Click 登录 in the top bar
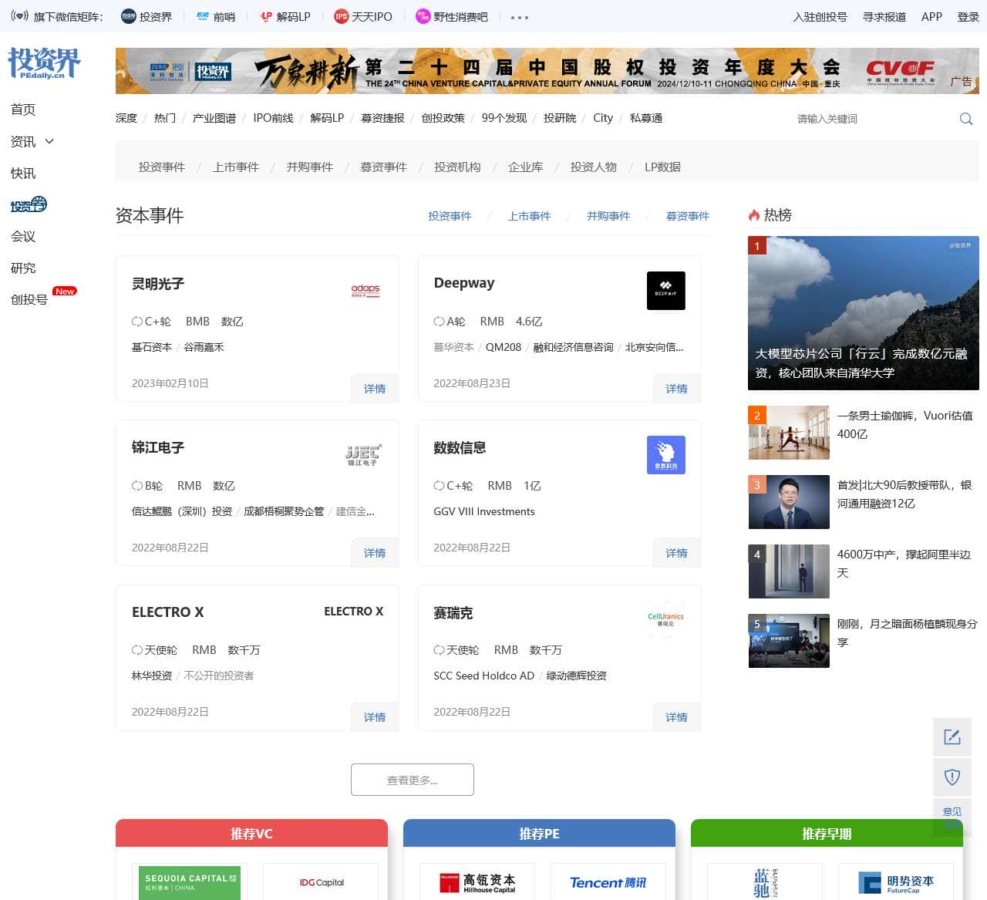 click(968, 16)
